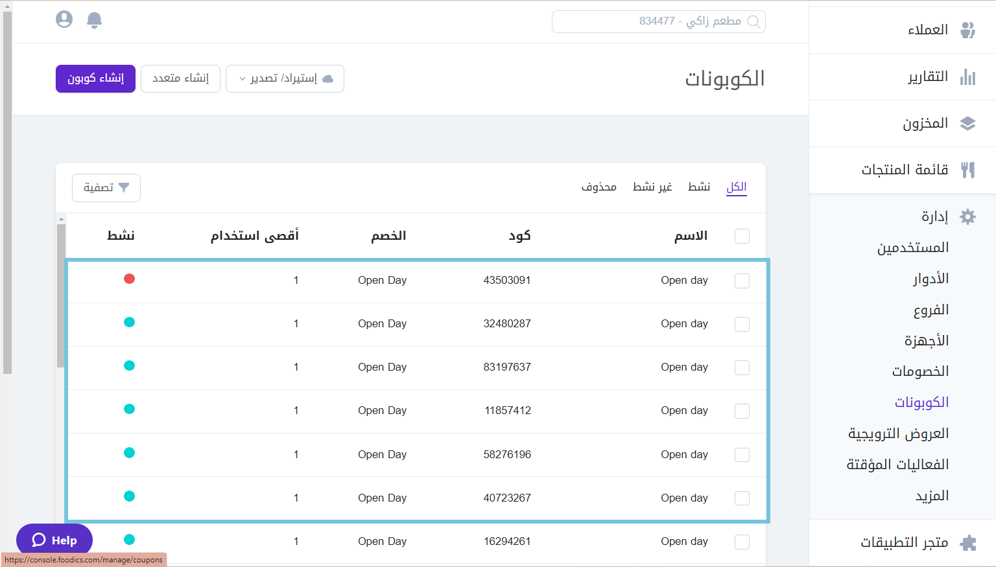The image size is (996, 567).
Task: Switch to the محذوف tab
Action: 599,187
